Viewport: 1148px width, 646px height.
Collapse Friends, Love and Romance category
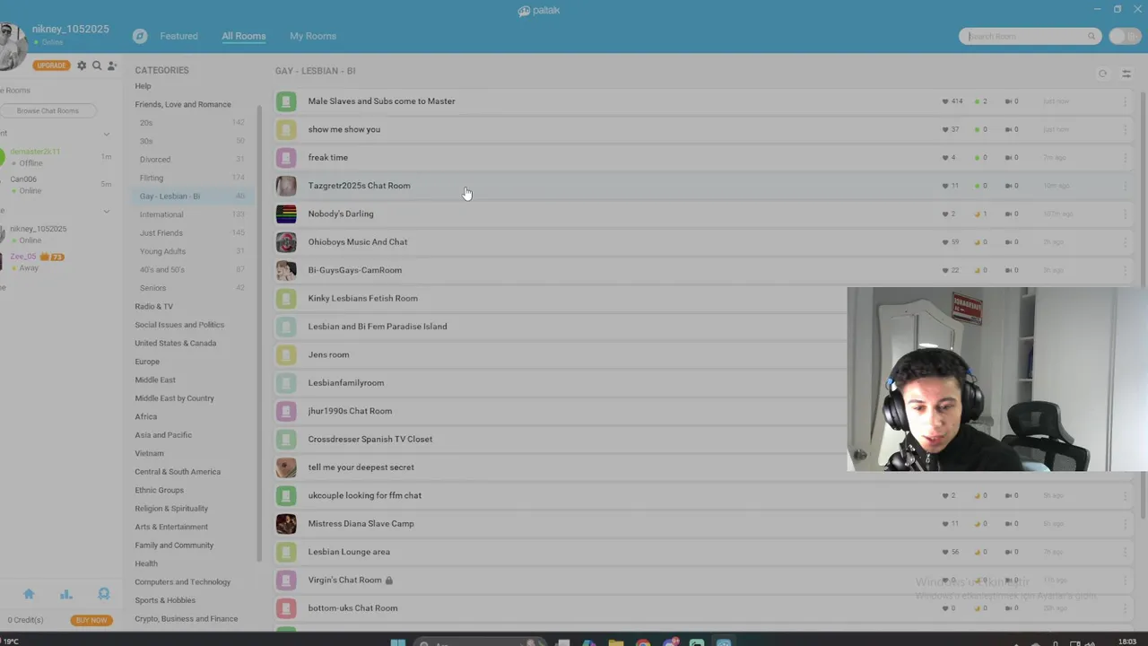[x=183, y=104]
